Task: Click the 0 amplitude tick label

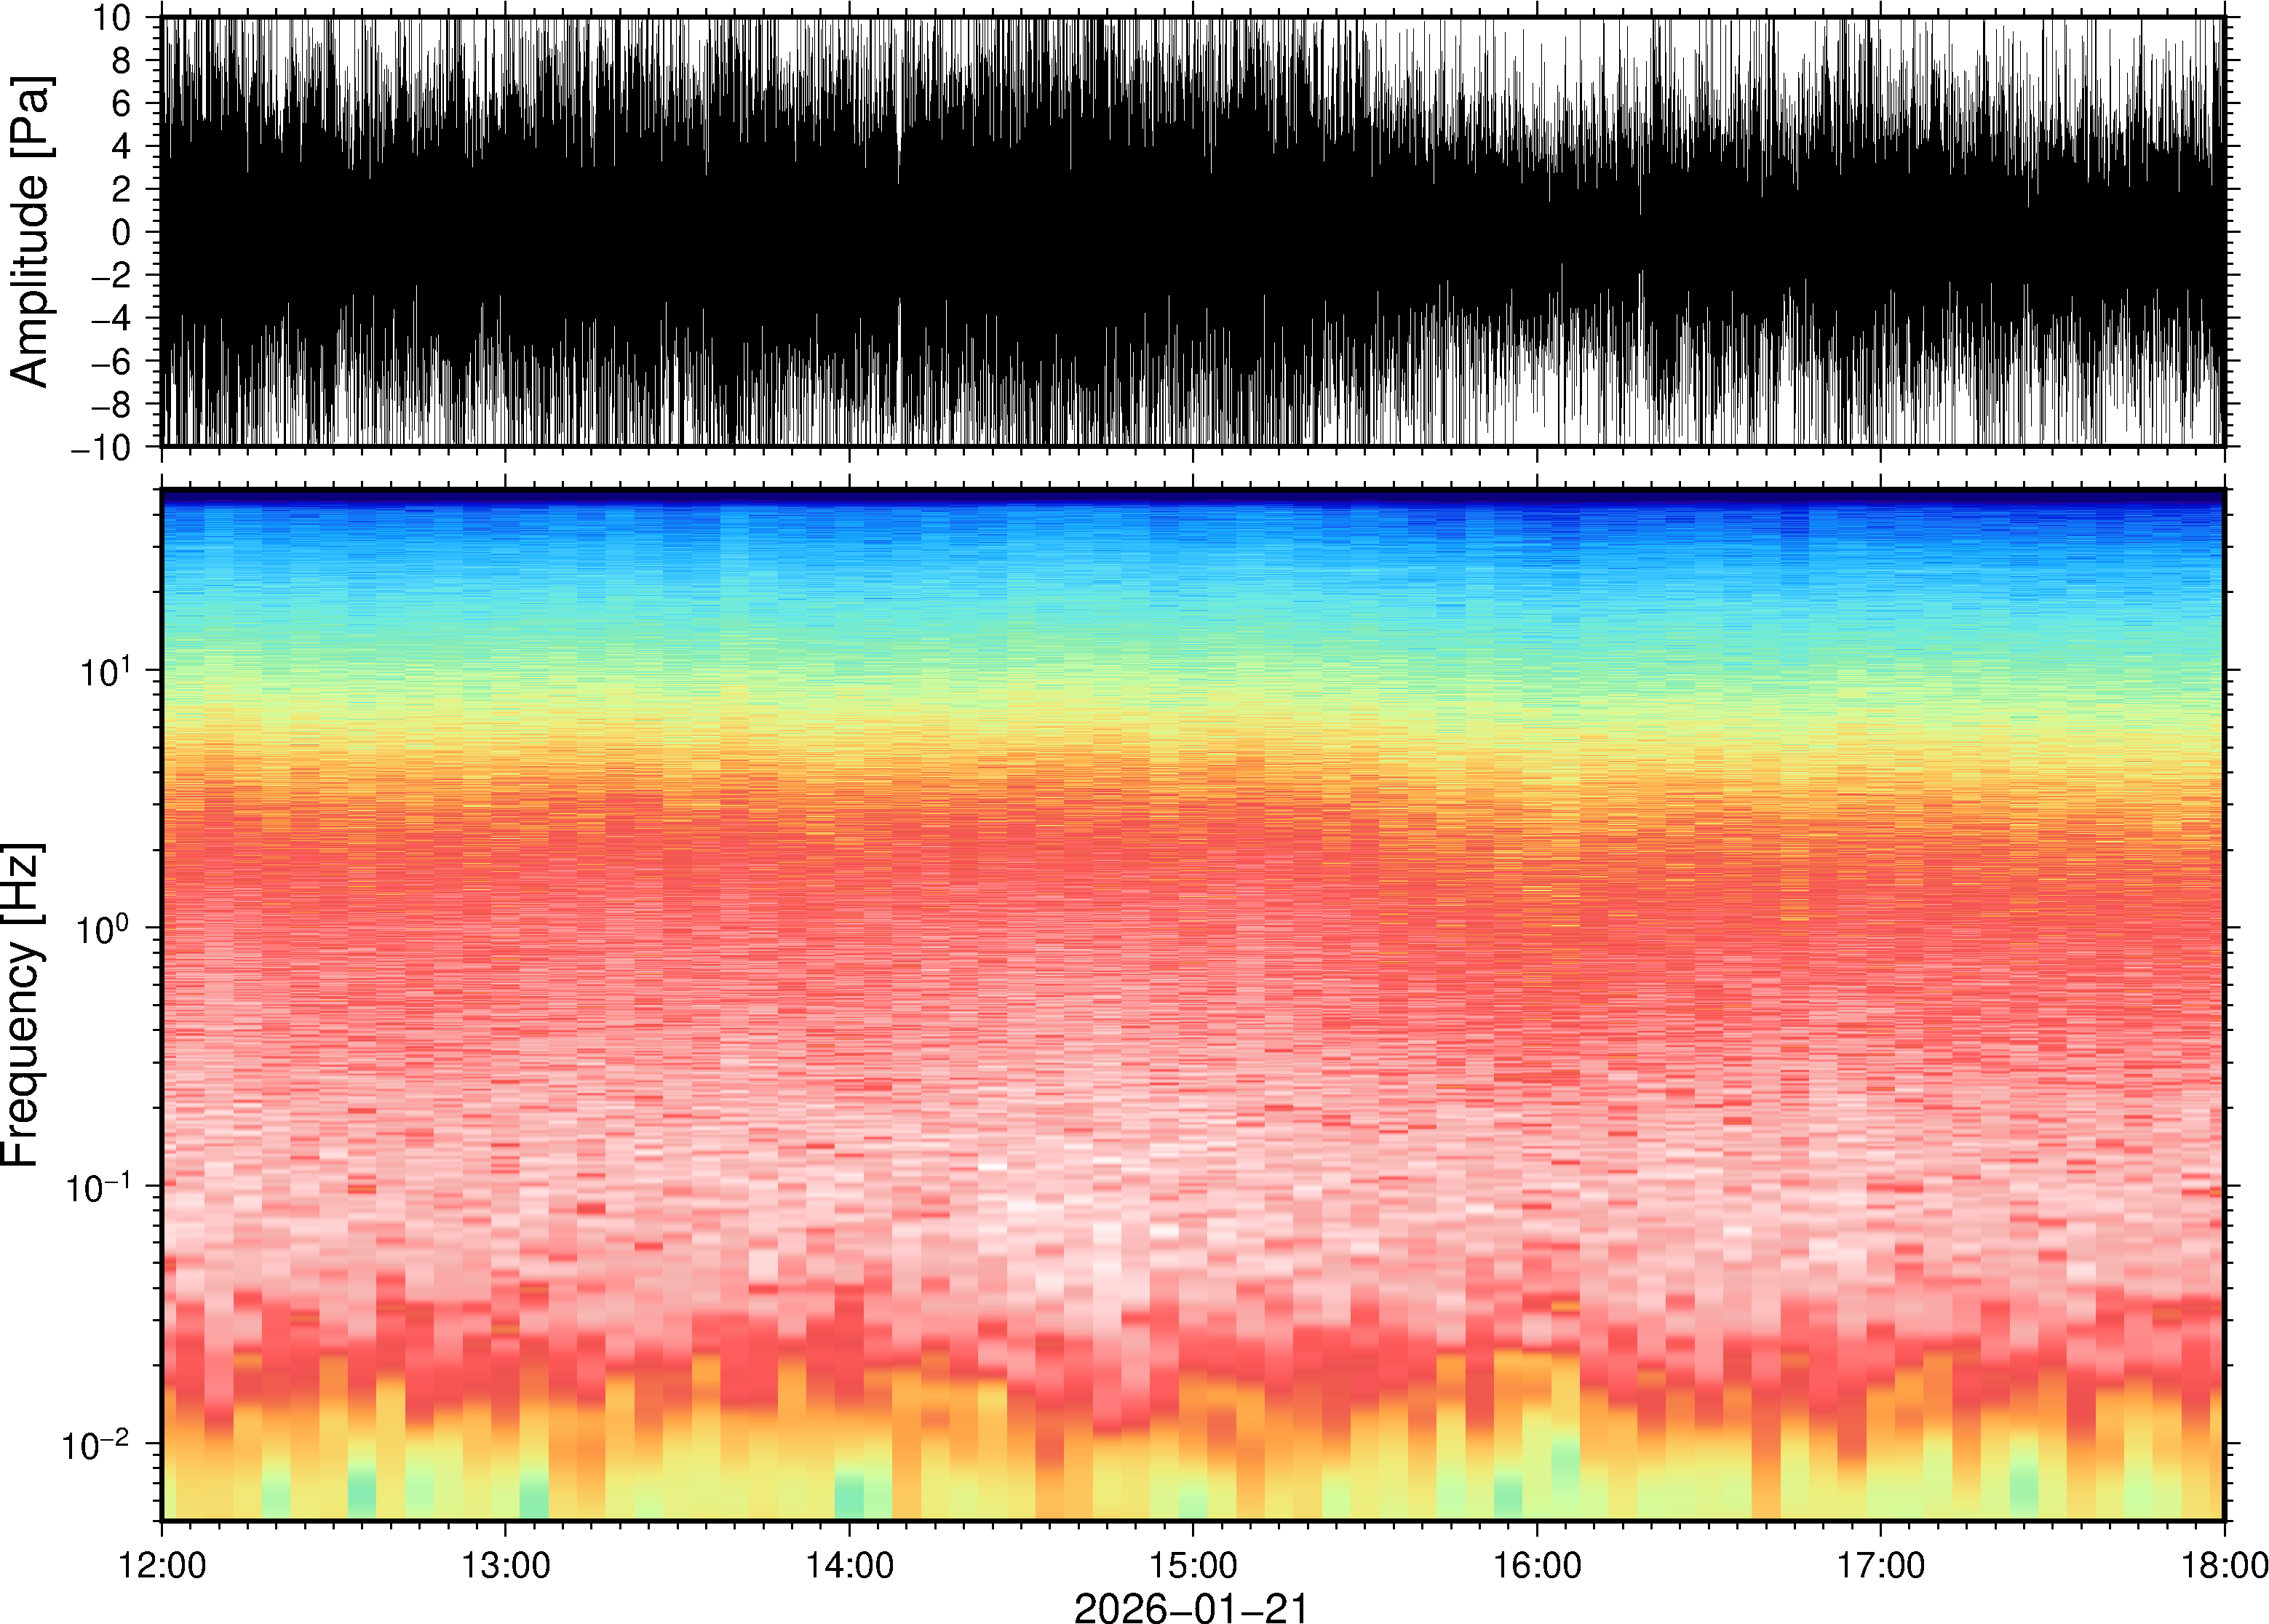Action: tap(121, 233)
